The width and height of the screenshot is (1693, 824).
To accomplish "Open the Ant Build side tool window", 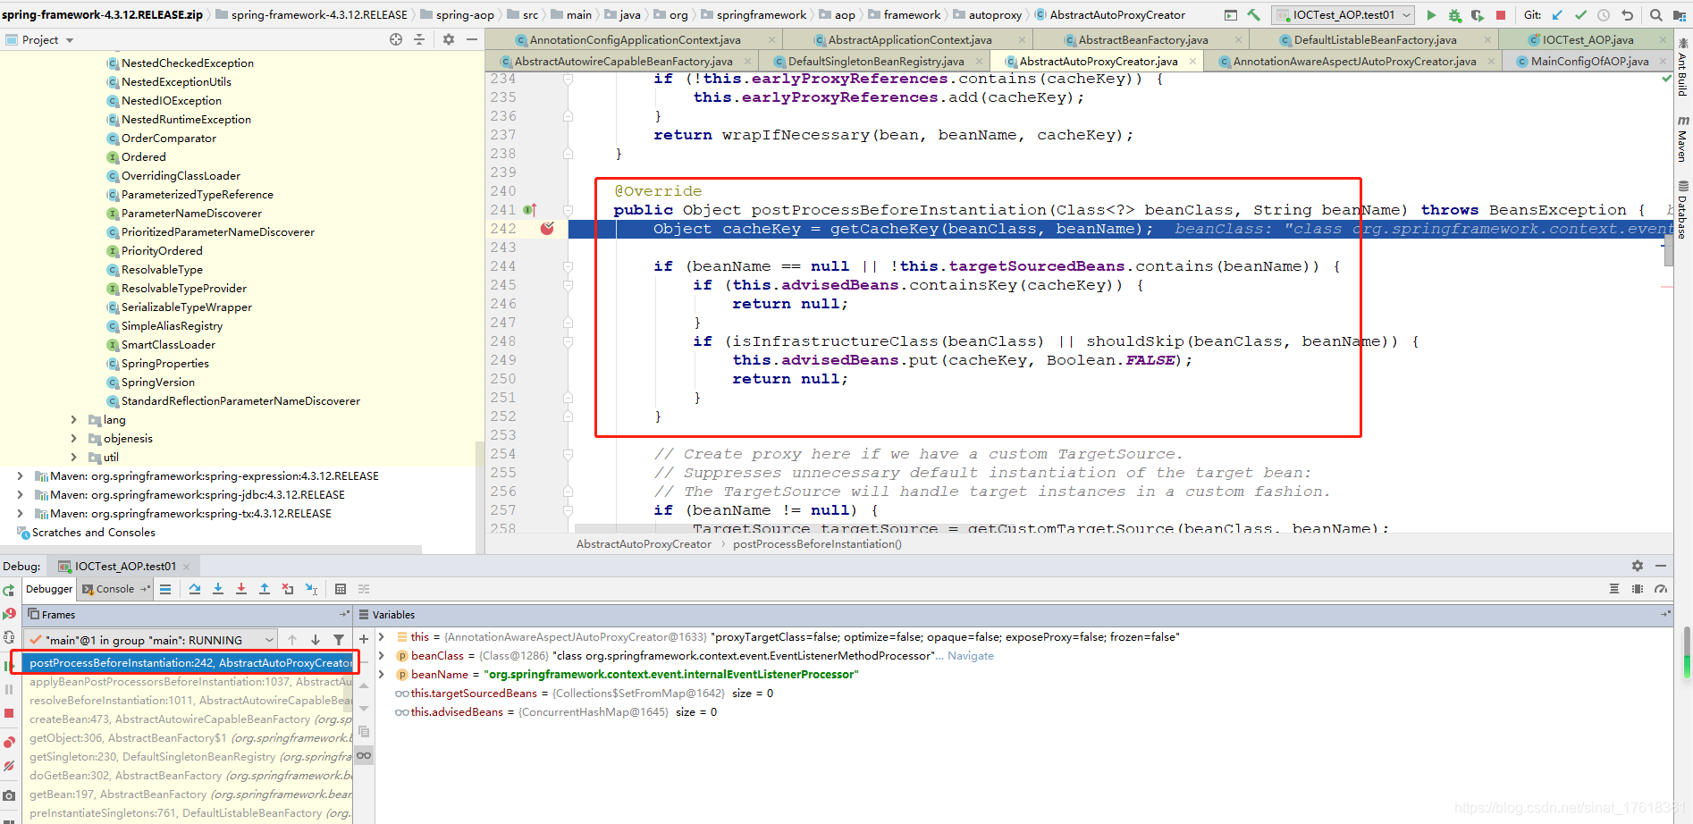I will [1683, 69].
